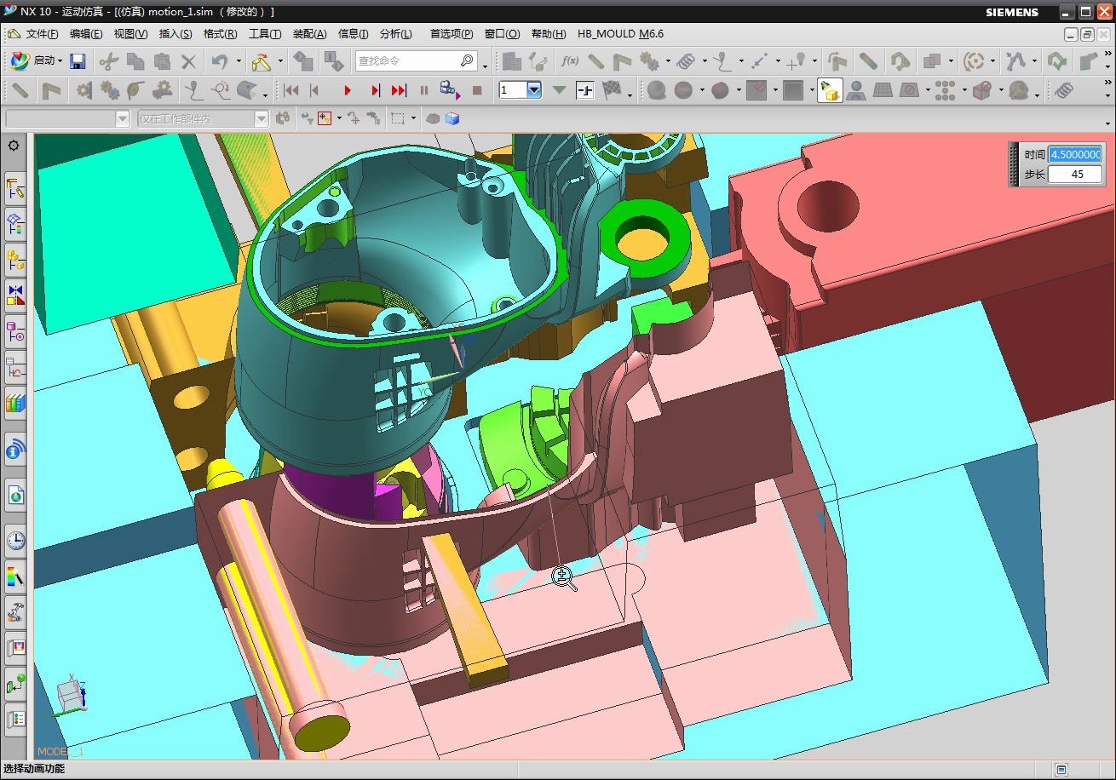Open the 分析(L) menu
The width and height of the screenshot is (1116, 780).
395,34
